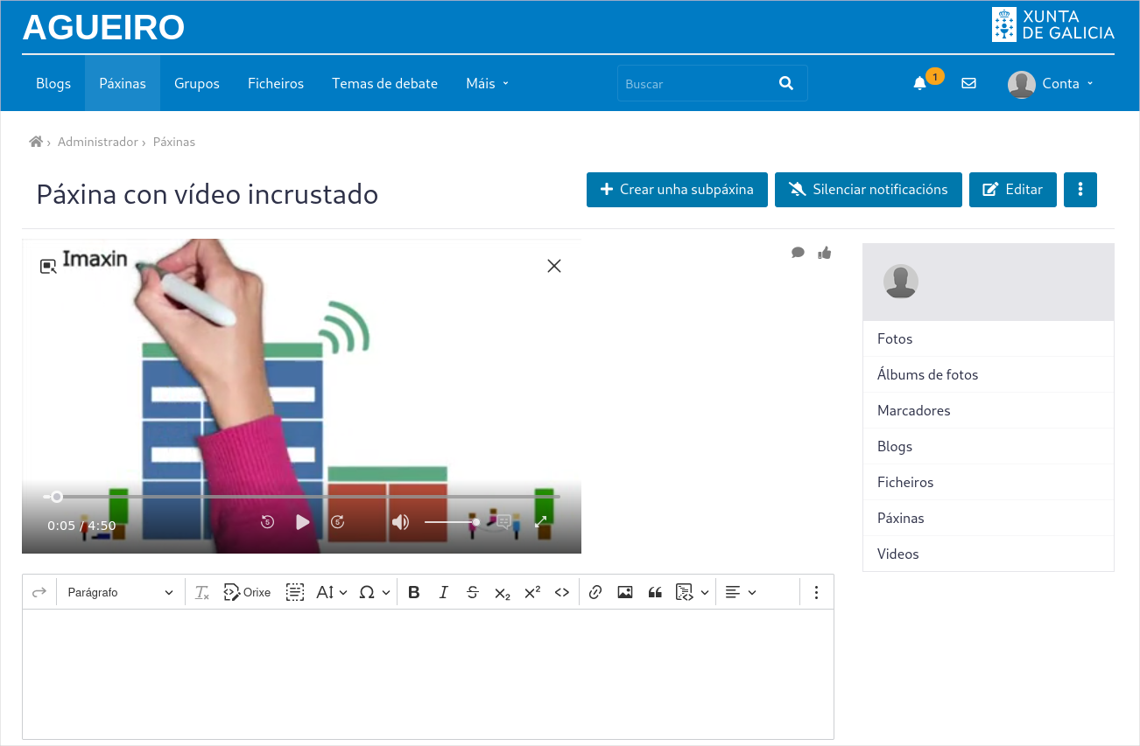The width and height of the screenshot is (1140, 746).
Task: Show more editor toolbar items
Action: [816, 592]
